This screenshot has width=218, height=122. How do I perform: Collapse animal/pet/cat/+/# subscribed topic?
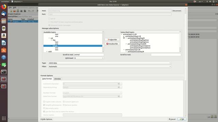click(124, 50)
